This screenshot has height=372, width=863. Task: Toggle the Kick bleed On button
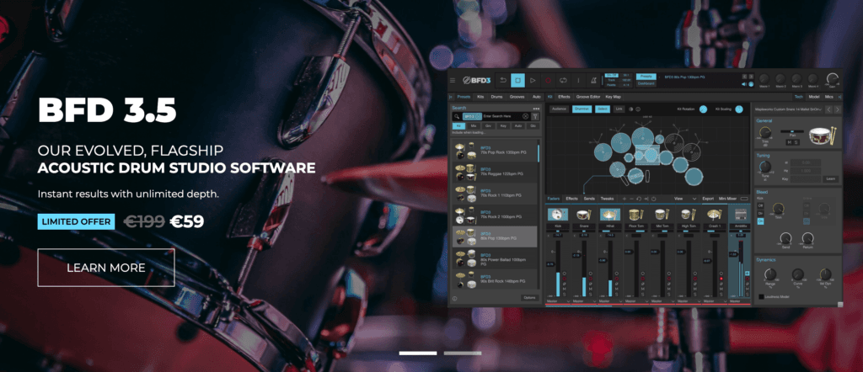pyautogui.click(x=761, y=221)
